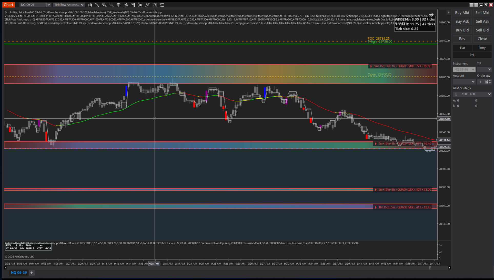Click the RVOL 1.13x FLOW info box
The width and height of the screenshot is (494, 280).
28,247
